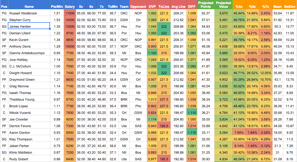Click the Salary column header

(70, 7)
